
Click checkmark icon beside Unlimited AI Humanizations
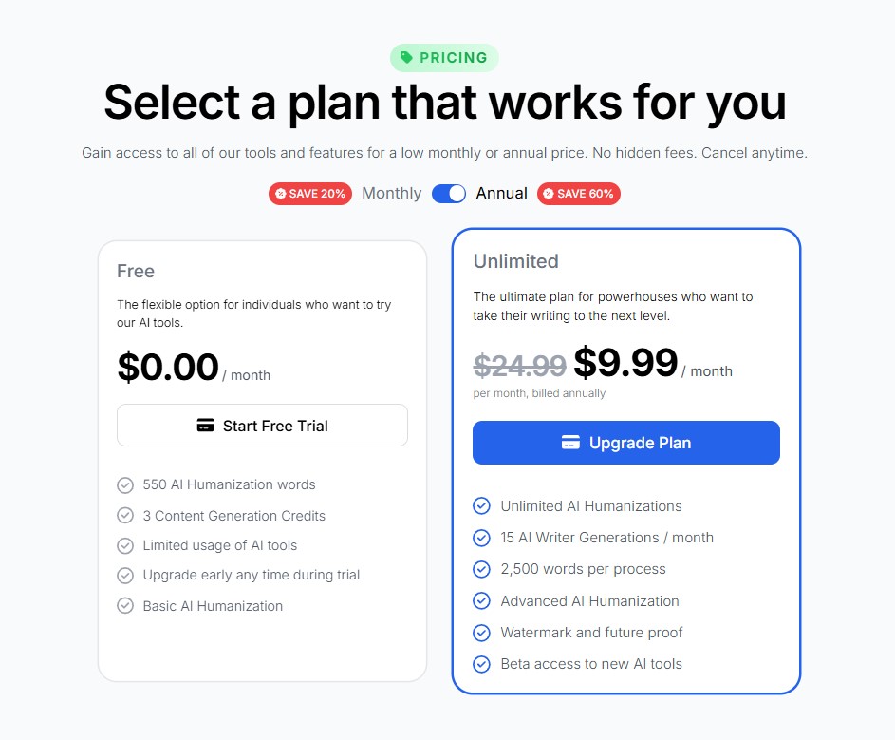coord(482,506)
